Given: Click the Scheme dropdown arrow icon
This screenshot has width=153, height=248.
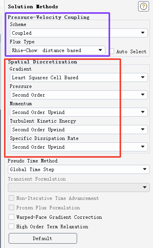Looking at the screenshot, I should pyautogui.click(x=143, y=33).
